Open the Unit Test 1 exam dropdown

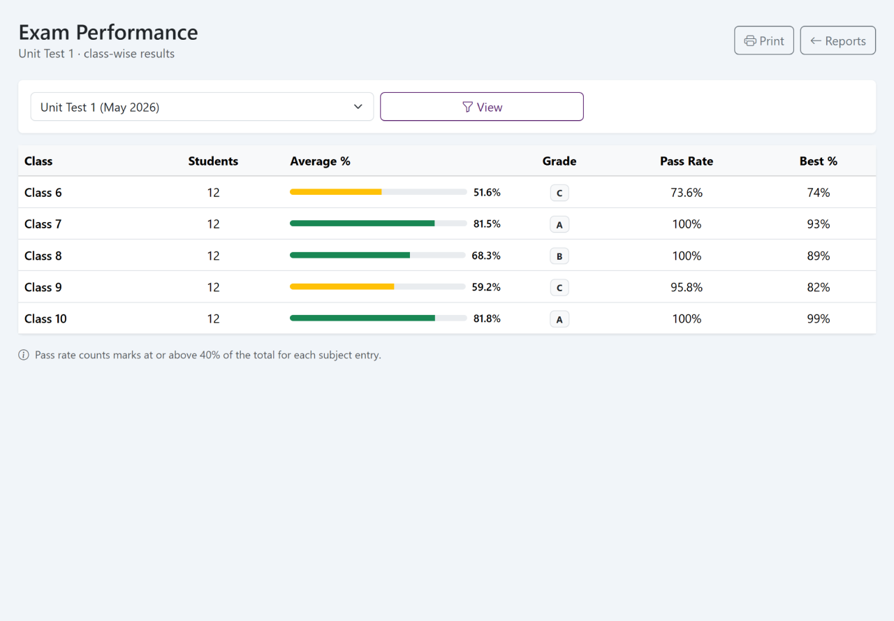tap(202, 107)
